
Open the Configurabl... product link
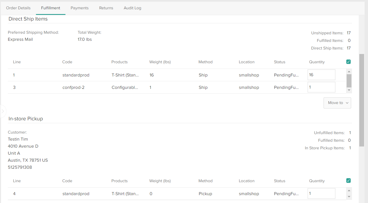(x=125, y=87)
